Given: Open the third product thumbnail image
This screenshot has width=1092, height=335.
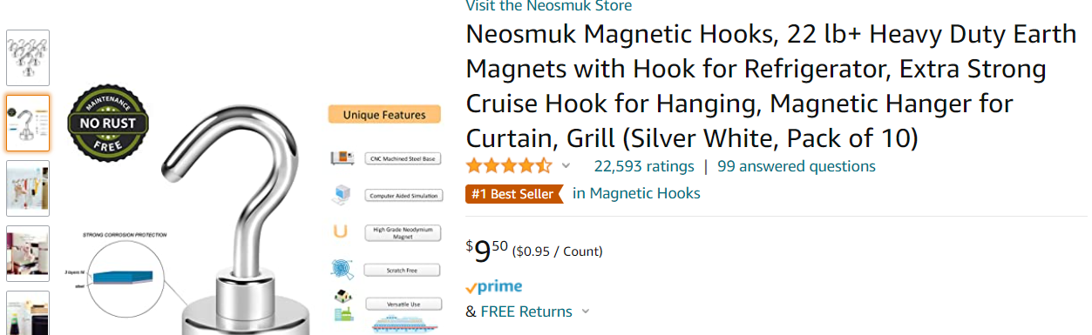Looking at the screenshot, I should tap(28, 188).
